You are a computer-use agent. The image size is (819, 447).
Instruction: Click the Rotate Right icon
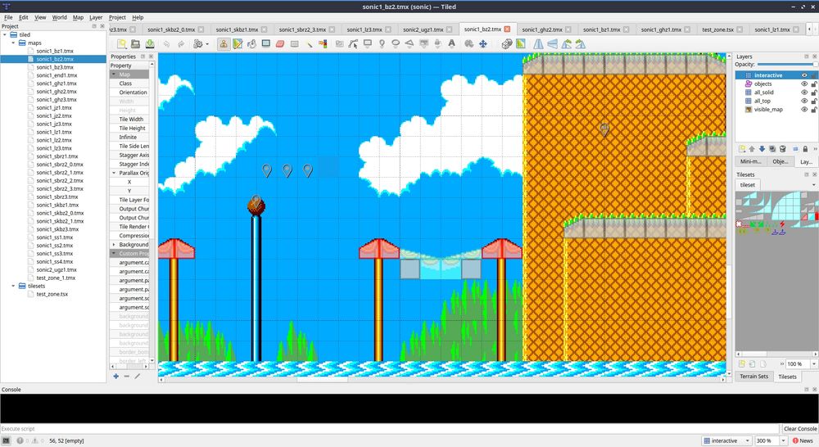(581, 44)
